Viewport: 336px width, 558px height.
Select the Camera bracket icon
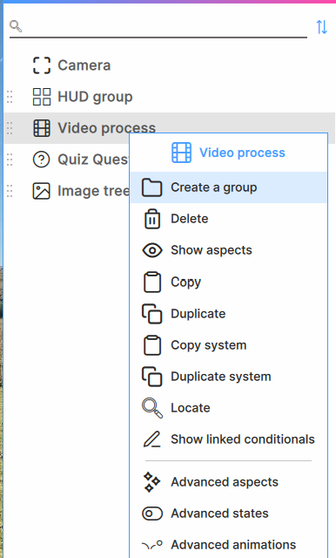coord(42,65)
